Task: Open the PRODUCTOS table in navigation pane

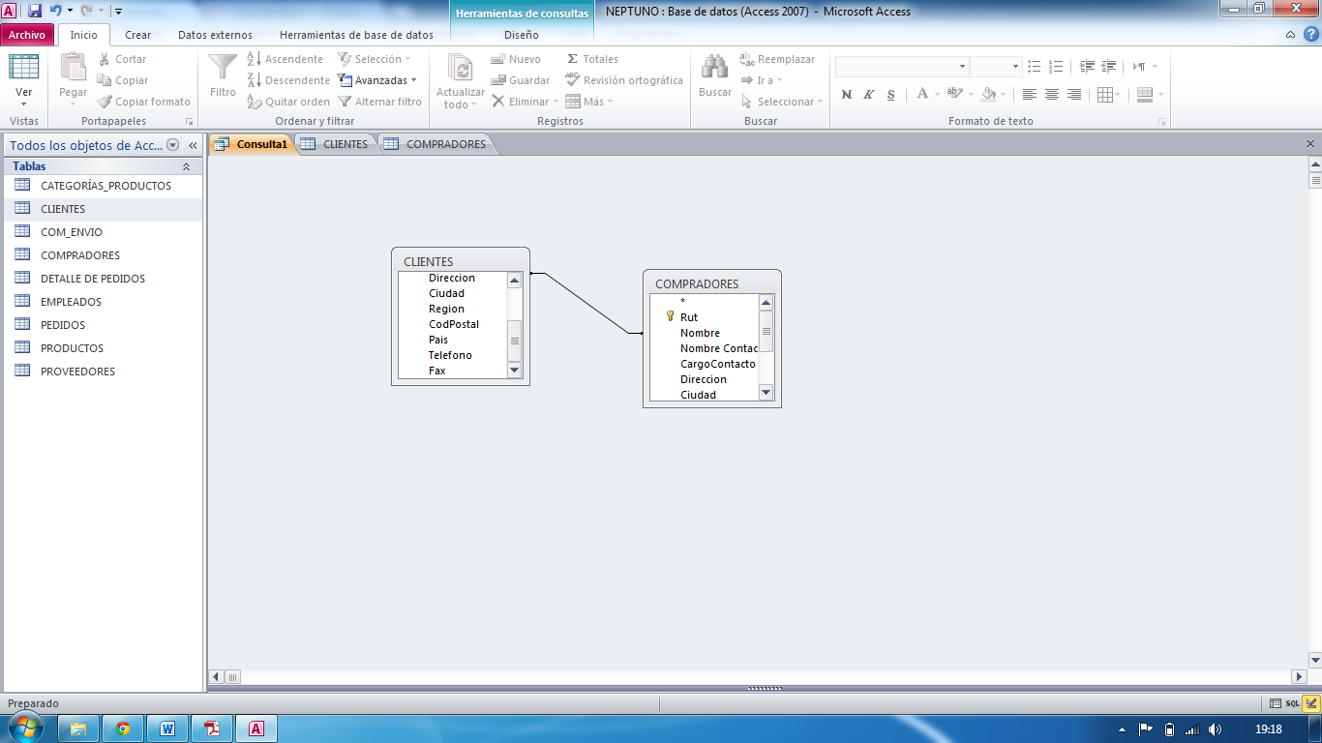Action: (x=72, y=348)
